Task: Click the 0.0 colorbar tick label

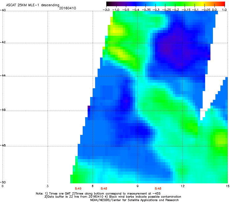Action: tap(214, 10)
